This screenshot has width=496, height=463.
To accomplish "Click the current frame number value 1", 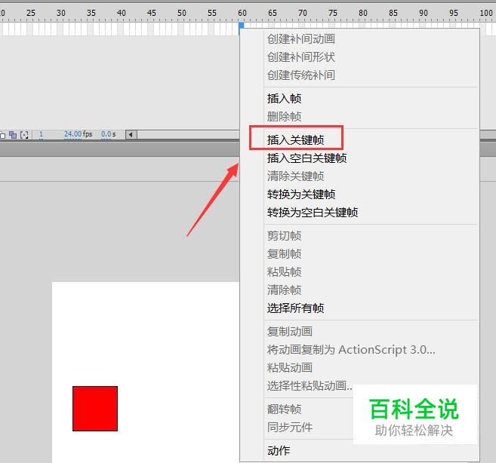I will coord(41,135).
